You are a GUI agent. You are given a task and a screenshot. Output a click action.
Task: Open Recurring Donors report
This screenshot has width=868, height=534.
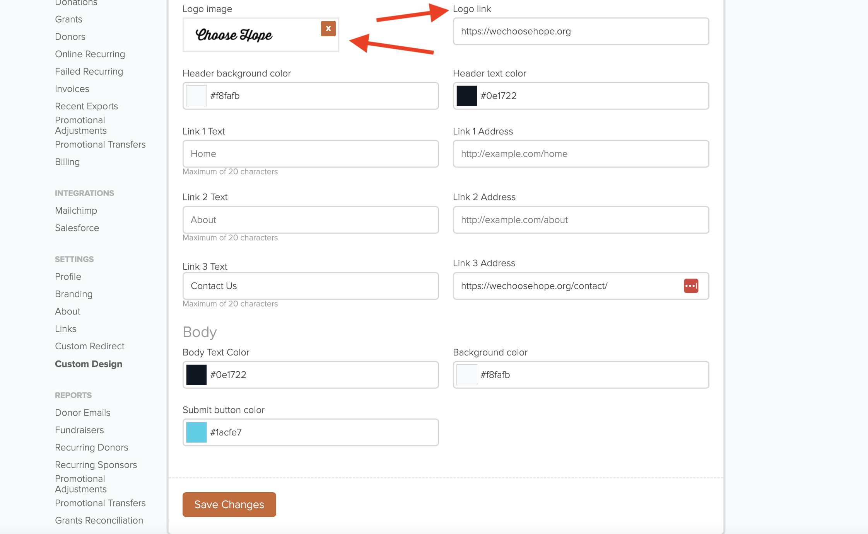click(x=91, y=447)
